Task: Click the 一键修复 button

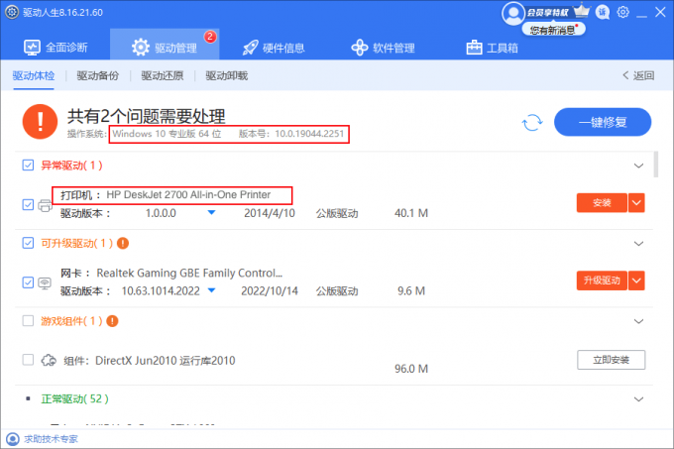Action: click(602, 122)
